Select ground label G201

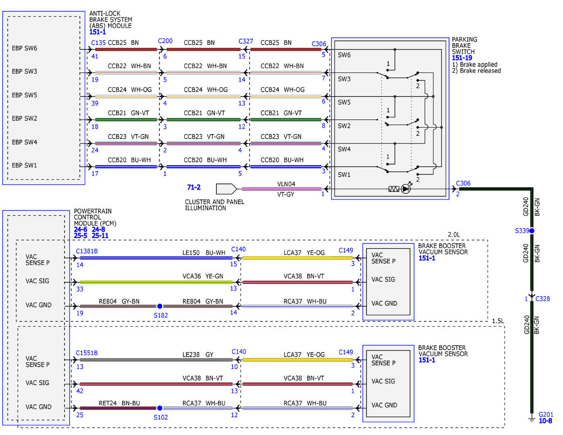tap(546, 414)
